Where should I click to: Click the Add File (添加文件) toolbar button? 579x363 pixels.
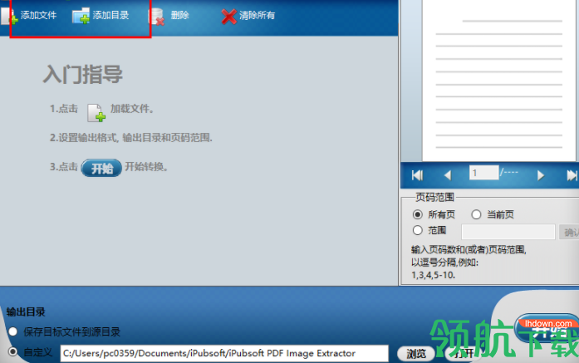pyautogui.click(x=29, y=16)
